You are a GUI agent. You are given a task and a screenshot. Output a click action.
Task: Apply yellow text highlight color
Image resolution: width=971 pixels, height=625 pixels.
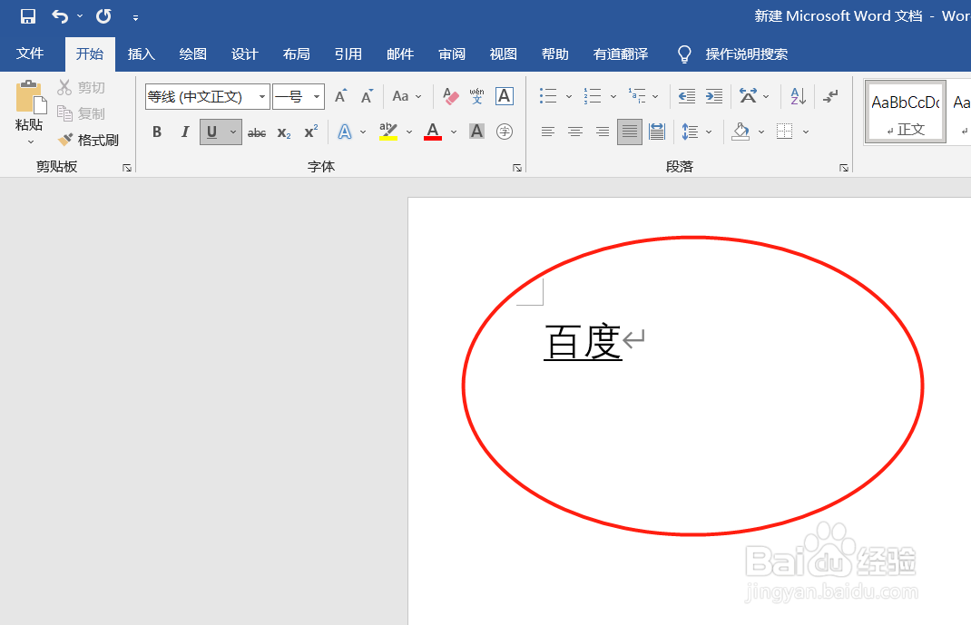tap(388, 132)
